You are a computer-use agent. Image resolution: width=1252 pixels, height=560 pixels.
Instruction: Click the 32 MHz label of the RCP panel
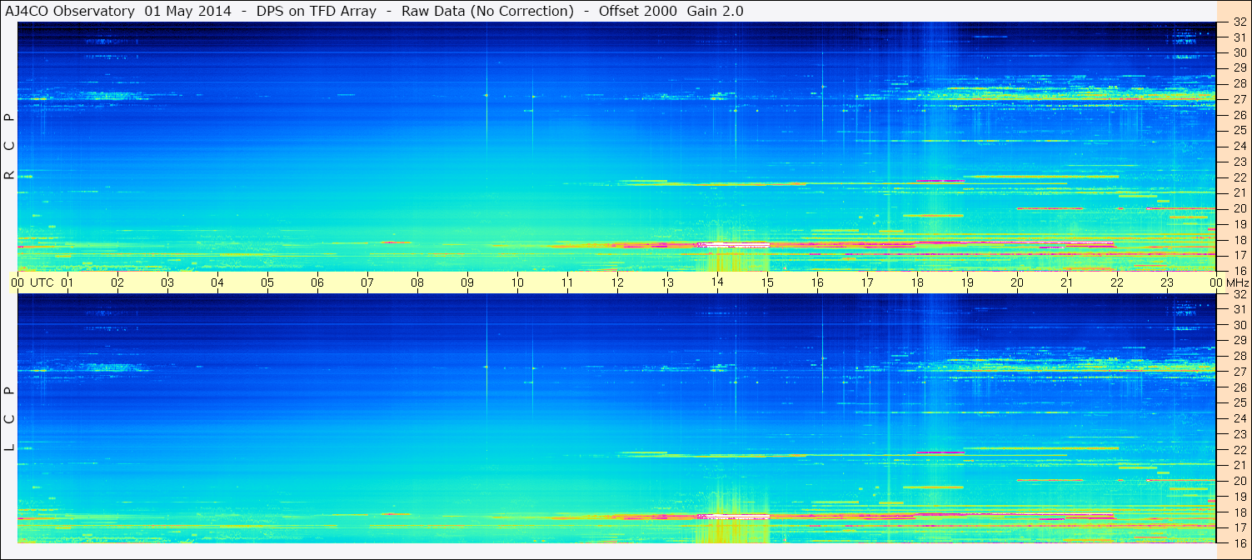click(1240, 22)
